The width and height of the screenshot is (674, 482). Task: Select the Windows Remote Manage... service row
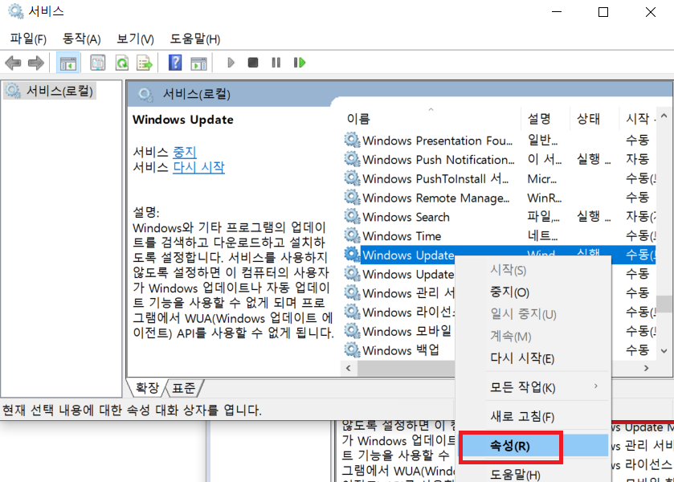pos(500,198)
